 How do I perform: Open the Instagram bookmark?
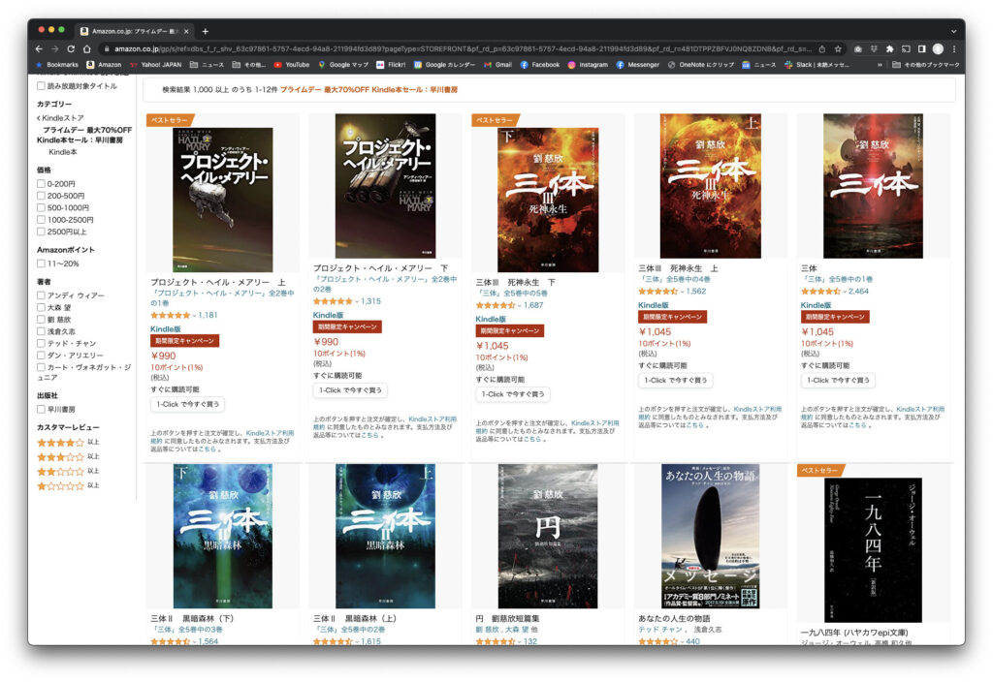pos(587,65)
